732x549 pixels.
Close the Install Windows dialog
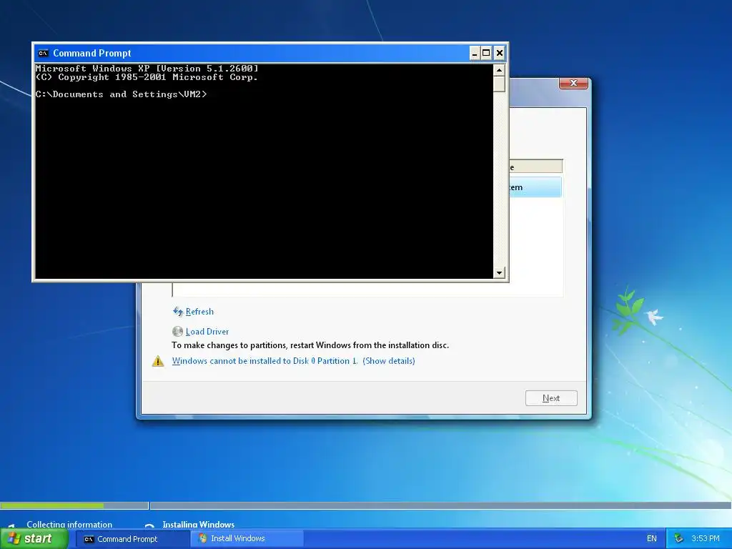[573, 83]
